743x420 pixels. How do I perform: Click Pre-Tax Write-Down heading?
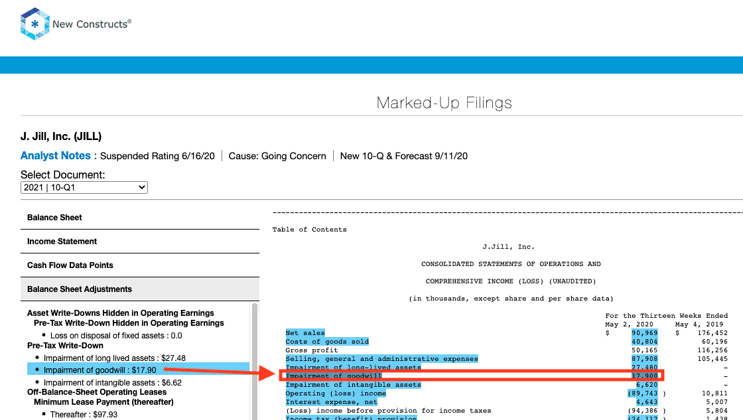[65, 346]
